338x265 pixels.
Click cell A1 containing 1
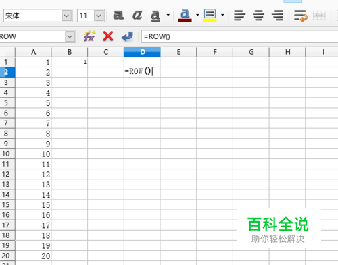click(33, 62)
